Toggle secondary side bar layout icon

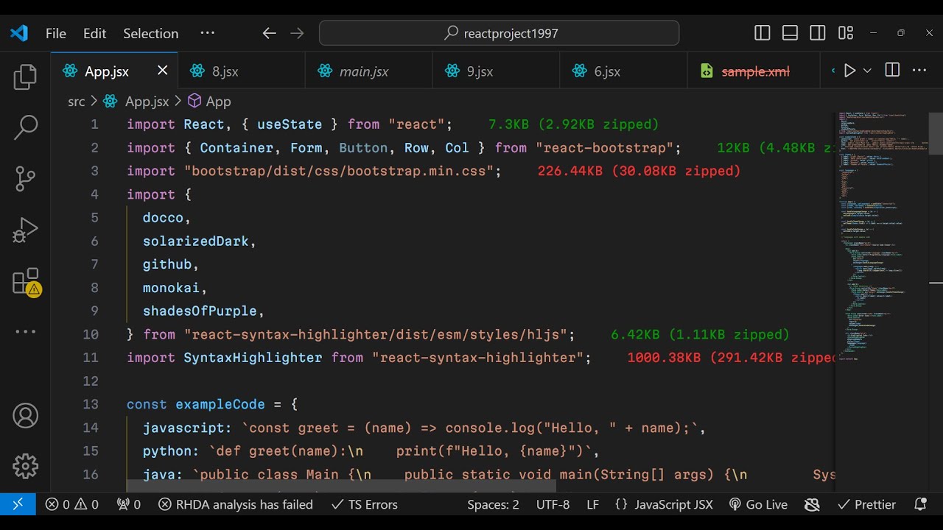(818, 33)
